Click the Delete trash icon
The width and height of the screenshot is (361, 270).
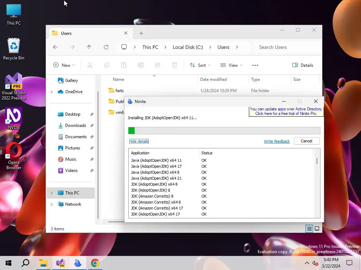[175, 65]
